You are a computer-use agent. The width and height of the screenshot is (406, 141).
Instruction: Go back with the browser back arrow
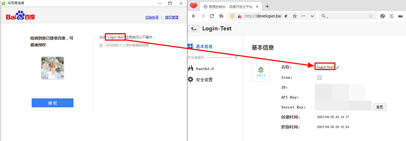click(194, 16)
